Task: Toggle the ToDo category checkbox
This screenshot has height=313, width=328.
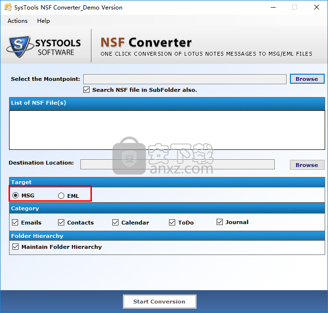Action: pyautogui.click(x=172, y=223)
